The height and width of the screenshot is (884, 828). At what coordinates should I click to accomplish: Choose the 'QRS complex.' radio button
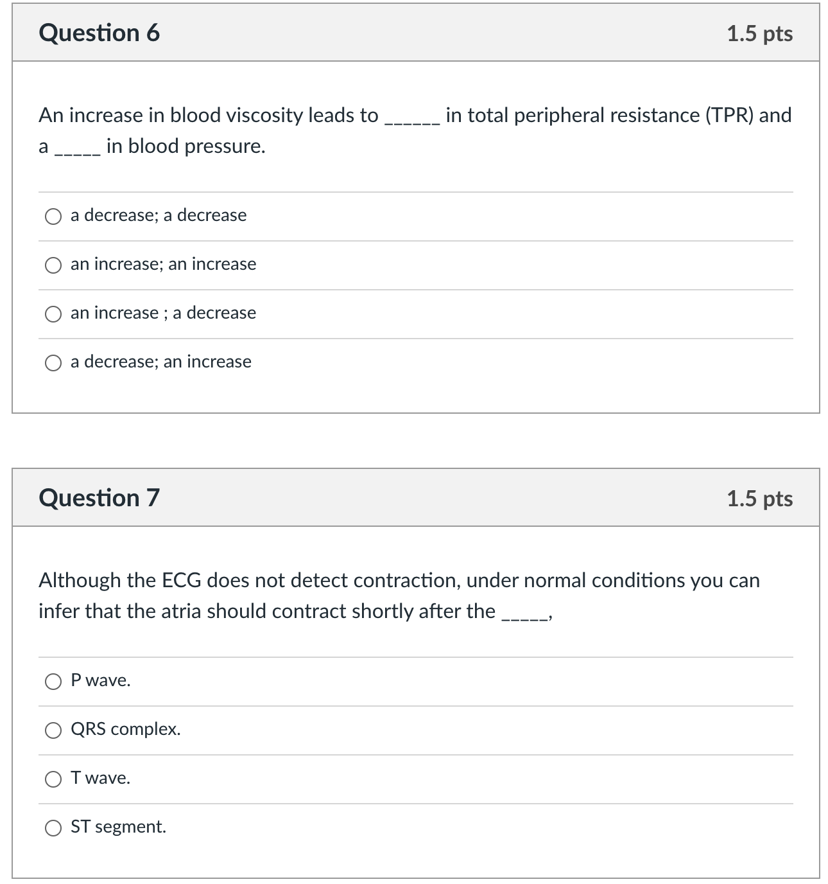point(53,730)
